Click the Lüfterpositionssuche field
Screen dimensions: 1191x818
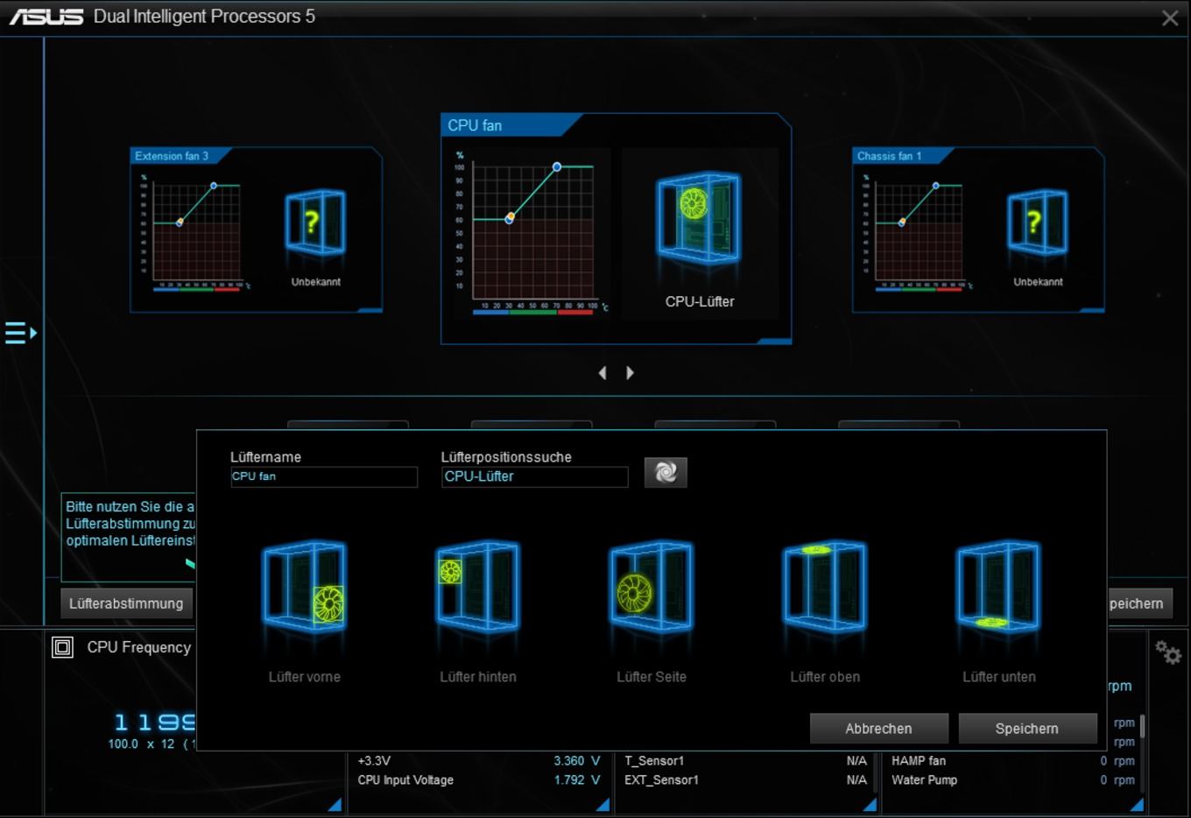(534, 476)
